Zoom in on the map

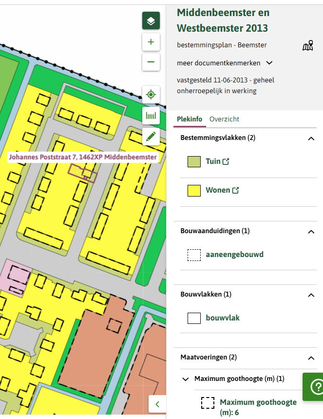[x=151, y=42]
